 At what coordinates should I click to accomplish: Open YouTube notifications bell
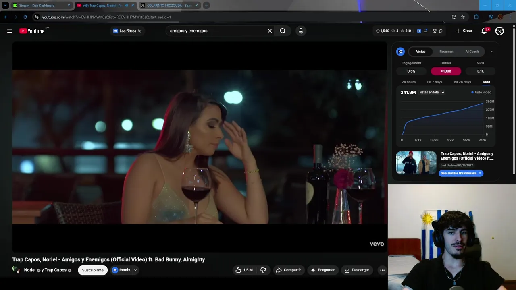pyautogui.click(x=484, y=31)
